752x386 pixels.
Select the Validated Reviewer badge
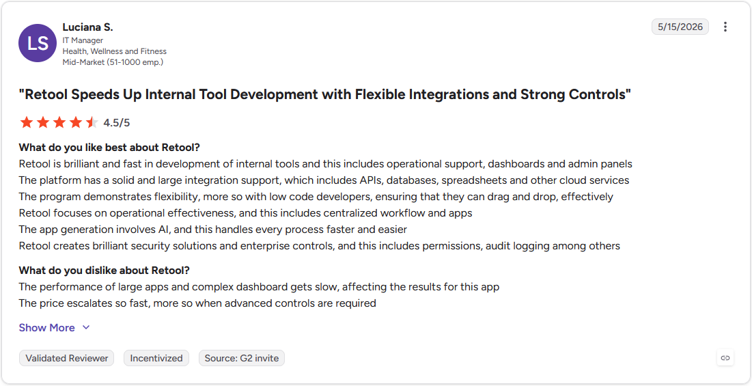67,358
